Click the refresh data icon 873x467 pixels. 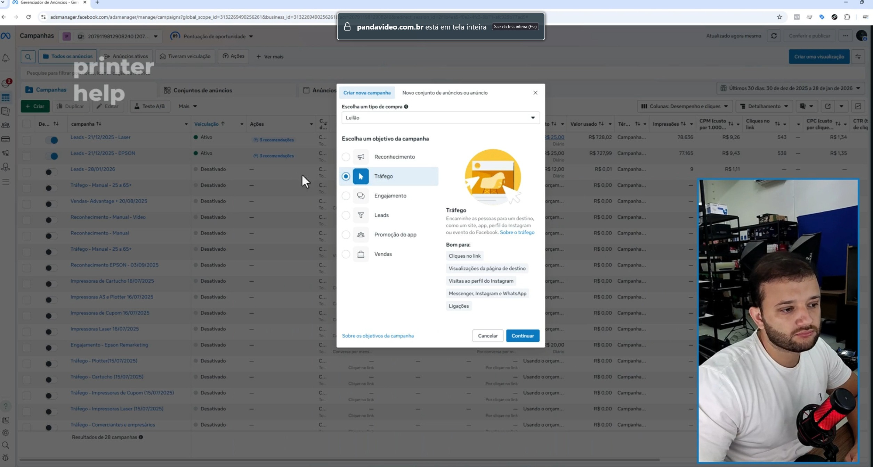tap(774, 36)
